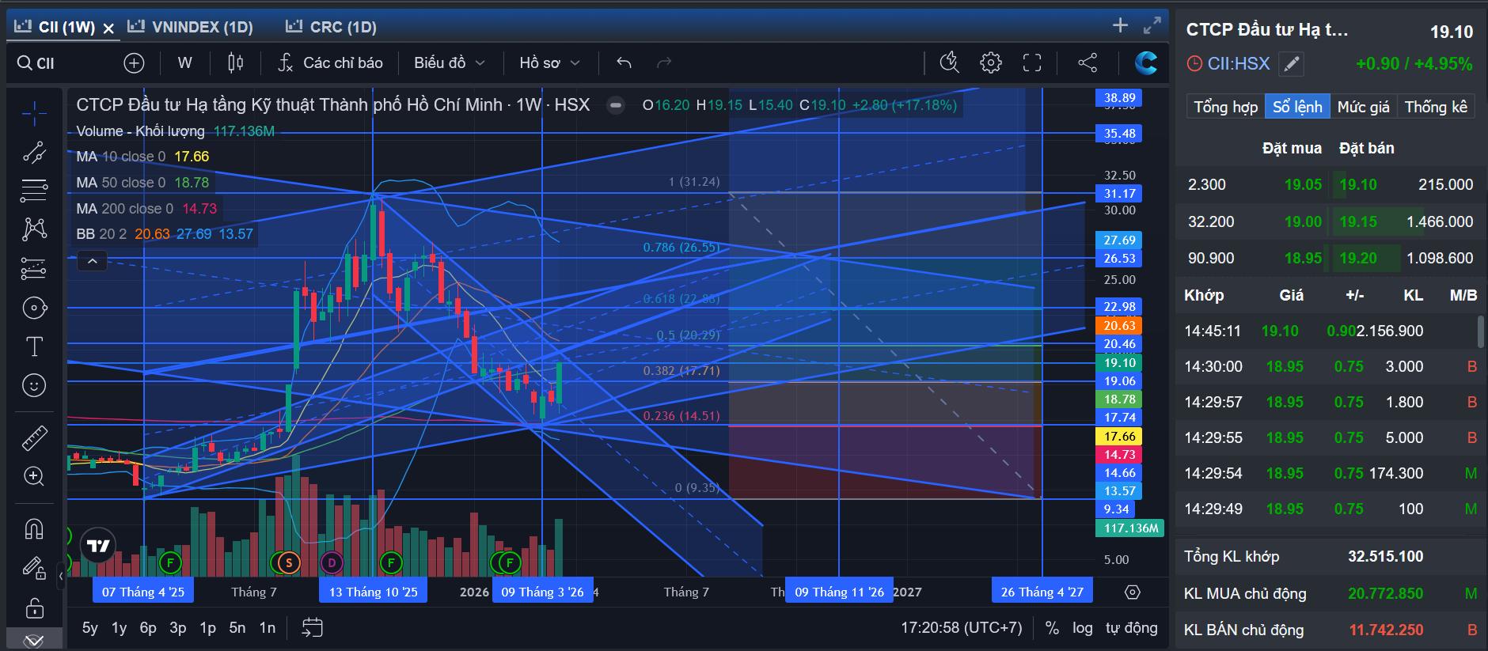The image size is (1488, 651).
Task: Open chart settings gear
Action: [990, 62]
